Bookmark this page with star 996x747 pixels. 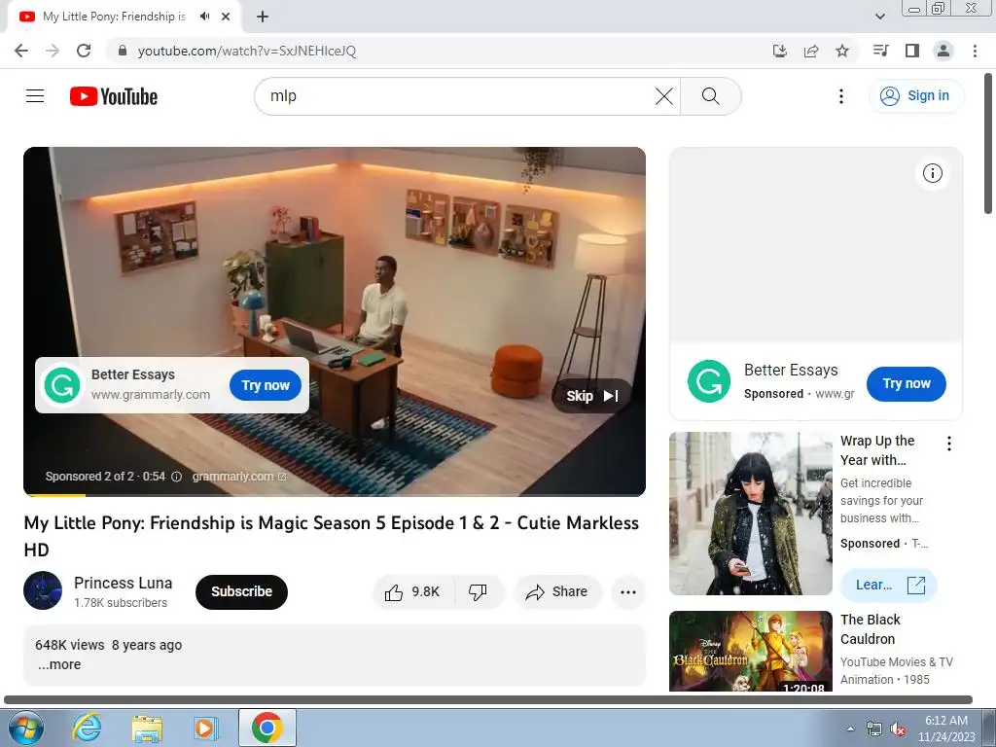pyautogui.click(x=842, y=51)
